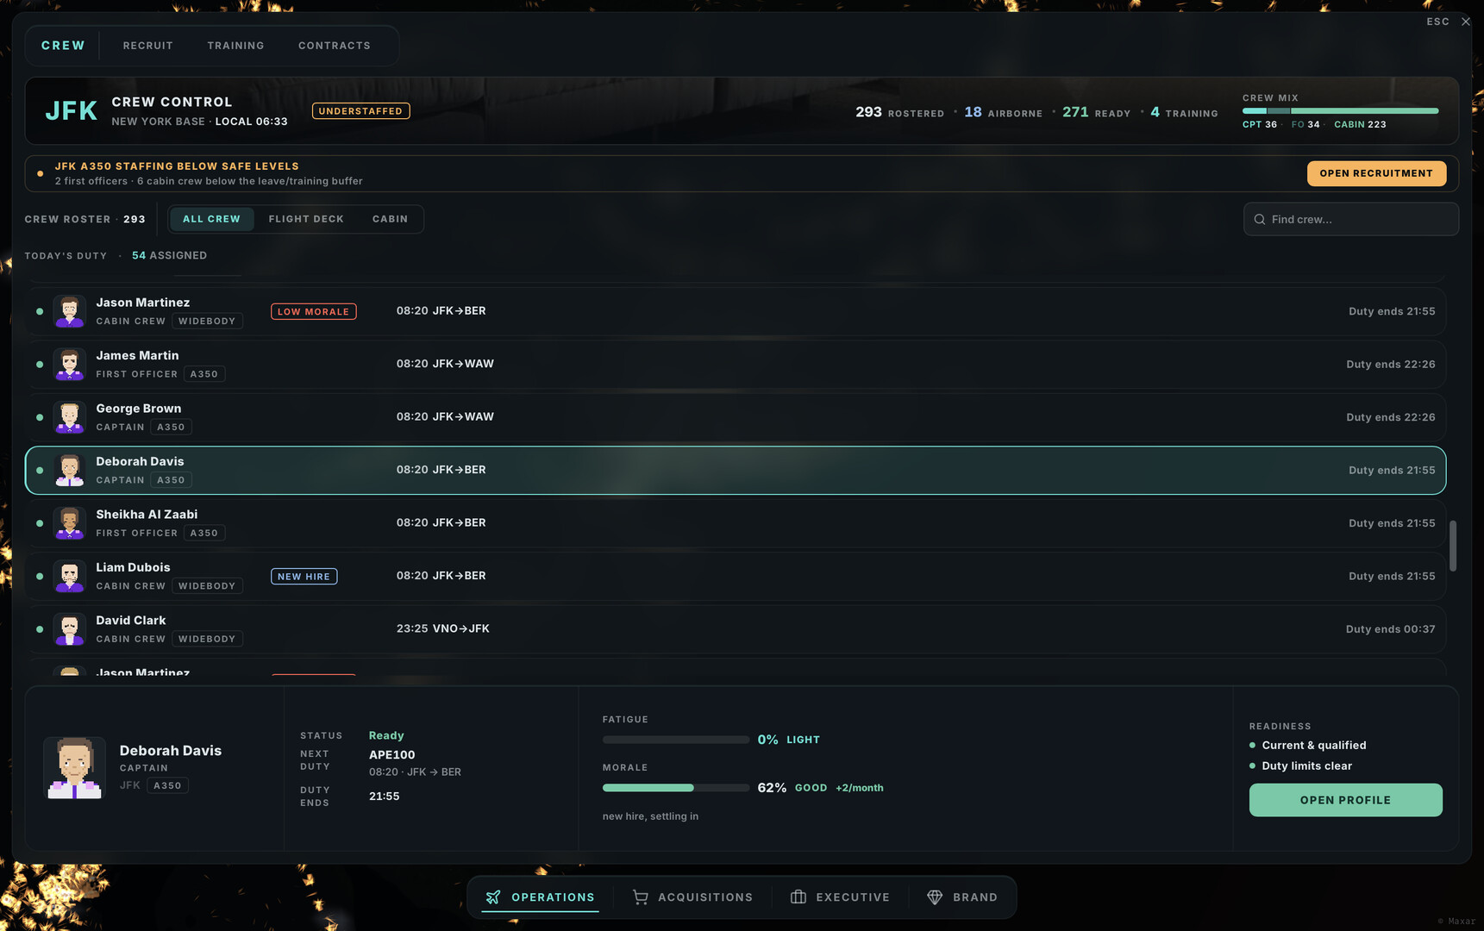Filter roster by Cabin
Viewport: 1484px width, 931px height.
tap(390, 219)
